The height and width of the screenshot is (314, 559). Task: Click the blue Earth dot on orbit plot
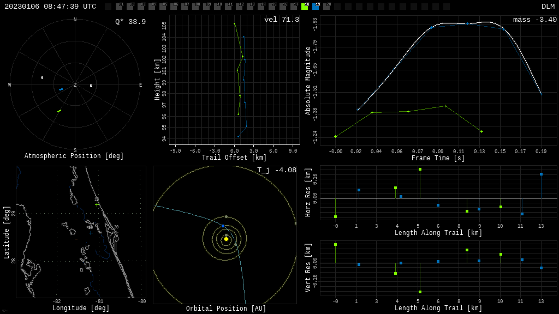point(223,226)
